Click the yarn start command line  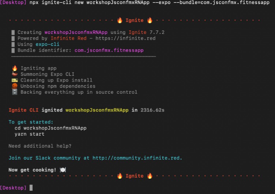pyautogui.click(x=30, y=134)
